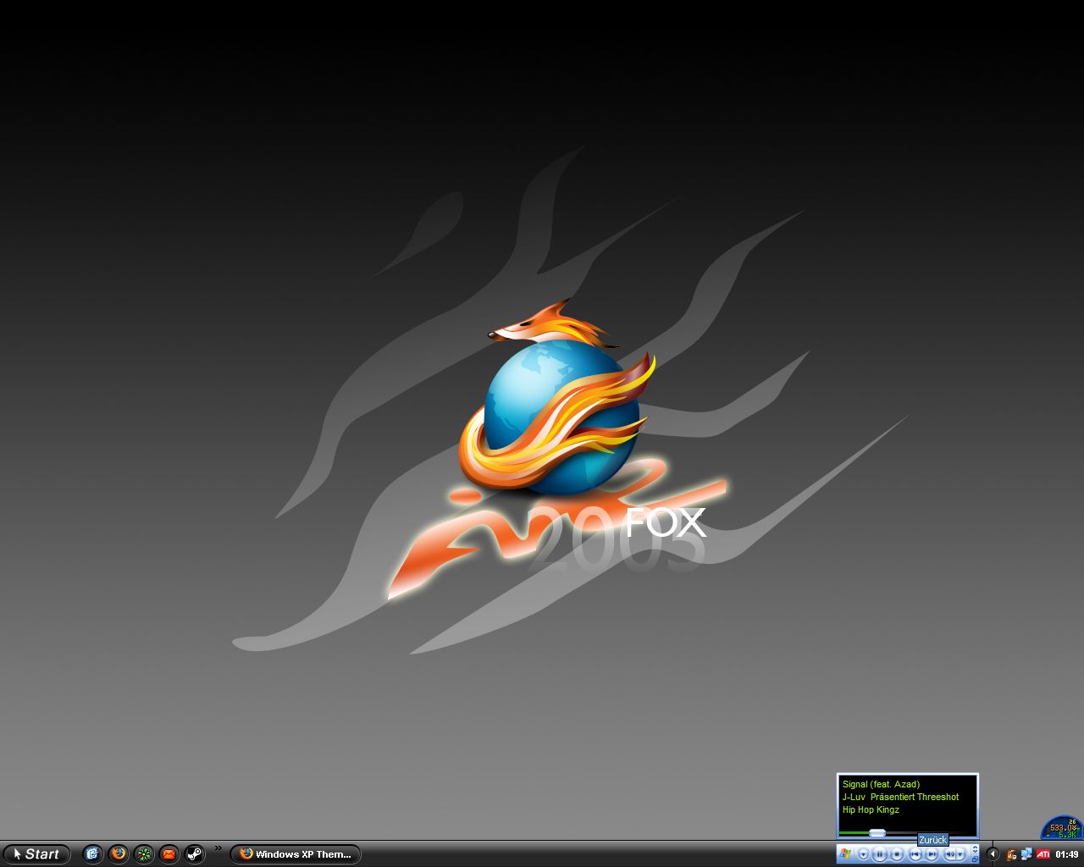Restore the Media Player full window
Image resolution: width=1084 pixels, height=867 pixels.
pos(975,859)
